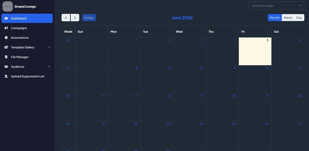
Task: Select June 22 on the calendar
Action: click(x=124, y=134)
